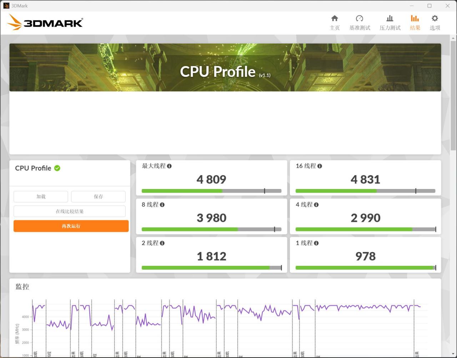Click the 2000 axis value on chart

click(x=25, y=343)
